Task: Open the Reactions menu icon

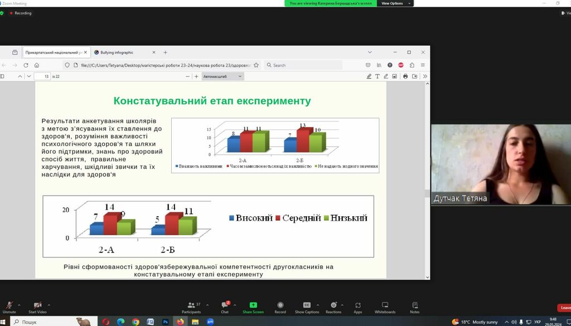Action: tap(333, 305)
